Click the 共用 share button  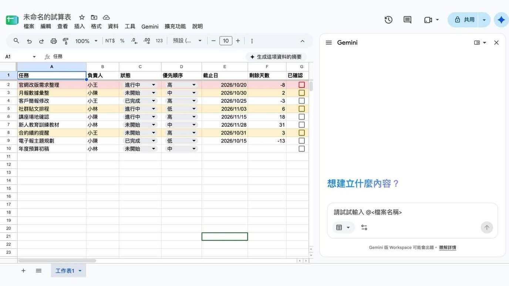click(x=464, y=20)
